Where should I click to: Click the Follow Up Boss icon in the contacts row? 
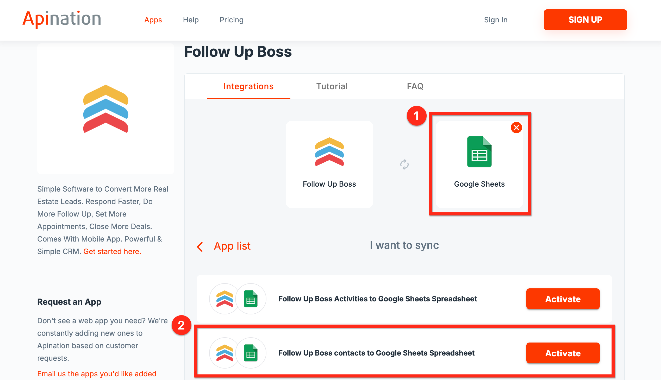click(225, 353)
